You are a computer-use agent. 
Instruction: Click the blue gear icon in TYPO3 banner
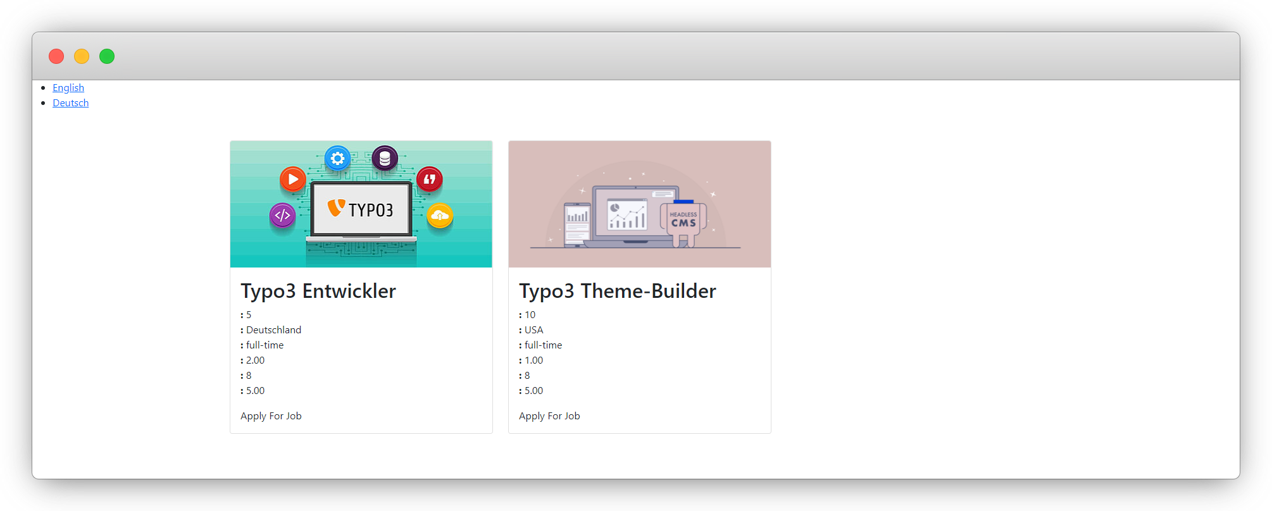(x=337, y=158)
